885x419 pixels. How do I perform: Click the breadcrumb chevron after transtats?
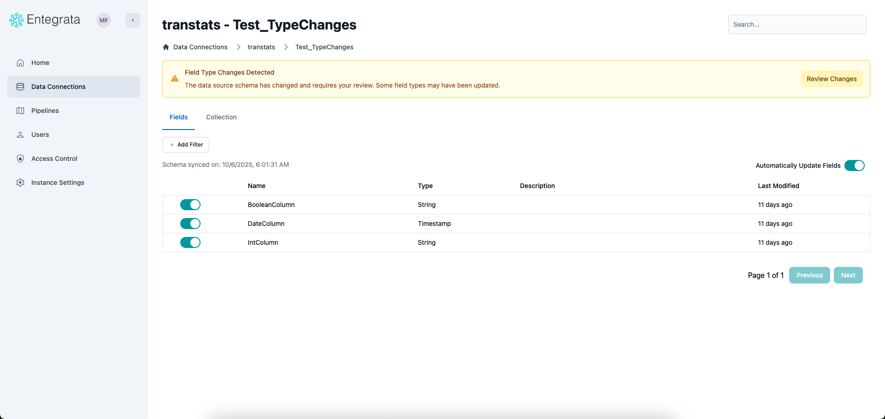coord(286,47)
